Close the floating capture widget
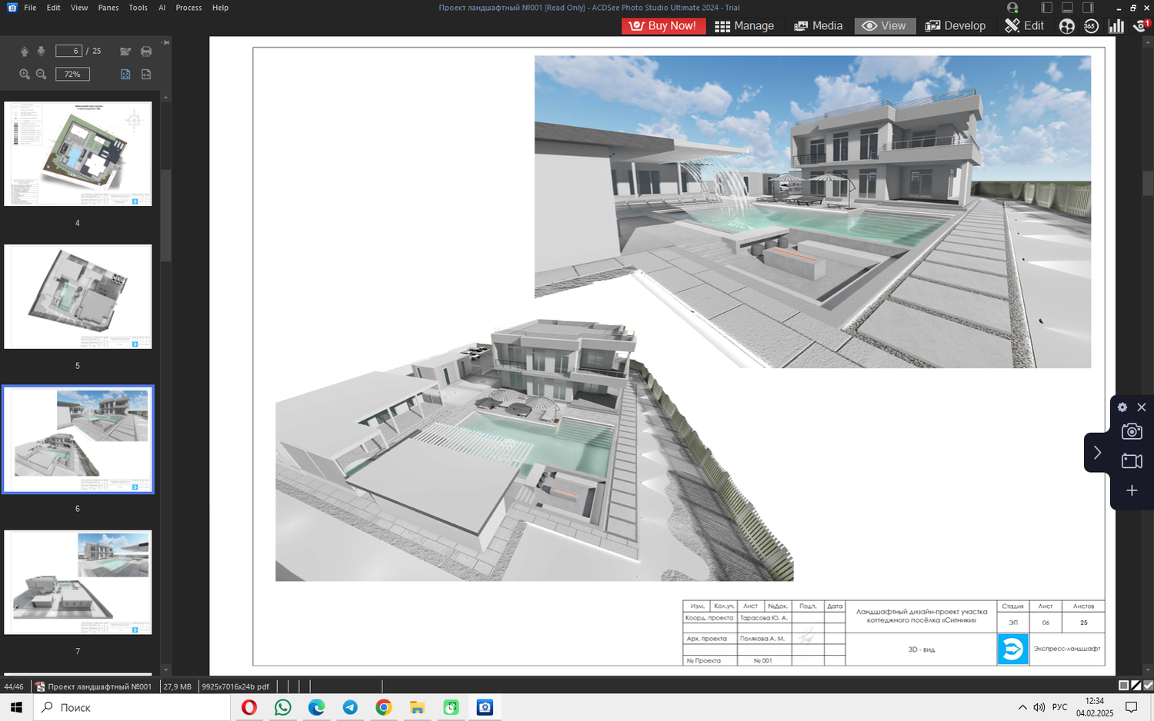 [x=1142, y=407]
